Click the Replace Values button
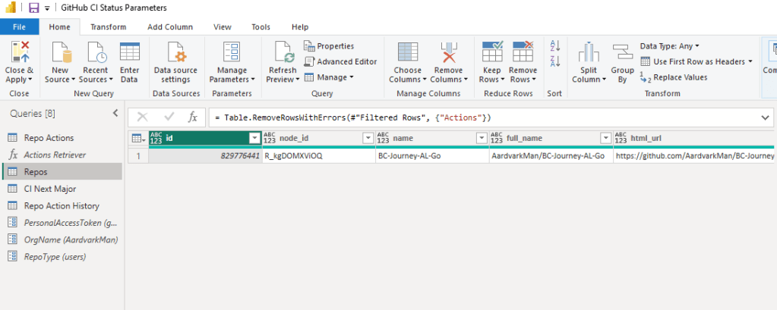The height and width of the screenshot is (310, 777). [674, 77]
